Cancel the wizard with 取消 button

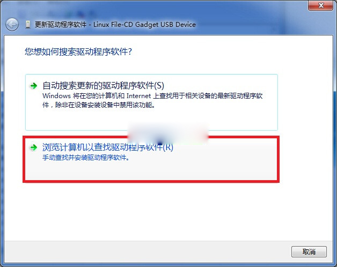click(x=309, y=251)
